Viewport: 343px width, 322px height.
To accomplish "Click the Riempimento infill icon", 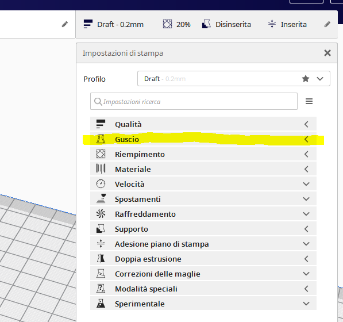I will coord(101,154).
